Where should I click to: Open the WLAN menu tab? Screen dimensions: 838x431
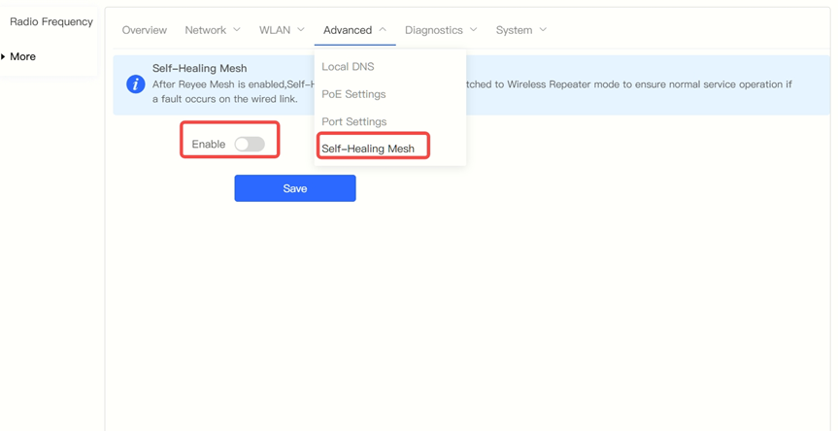click(282, 30)
